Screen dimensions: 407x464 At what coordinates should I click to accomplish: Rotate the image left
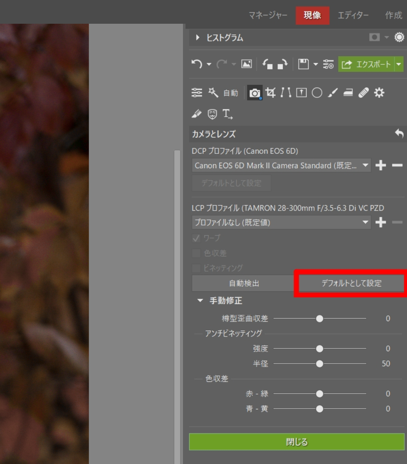click(267, 64)
